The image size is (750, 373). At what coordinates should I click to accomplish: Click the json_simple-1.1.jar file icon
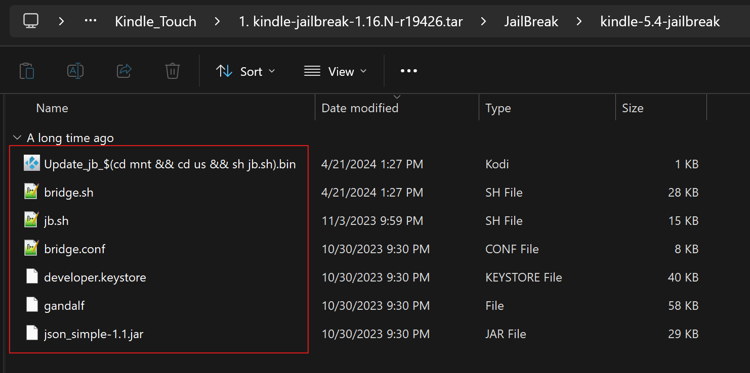click(32, 334)
